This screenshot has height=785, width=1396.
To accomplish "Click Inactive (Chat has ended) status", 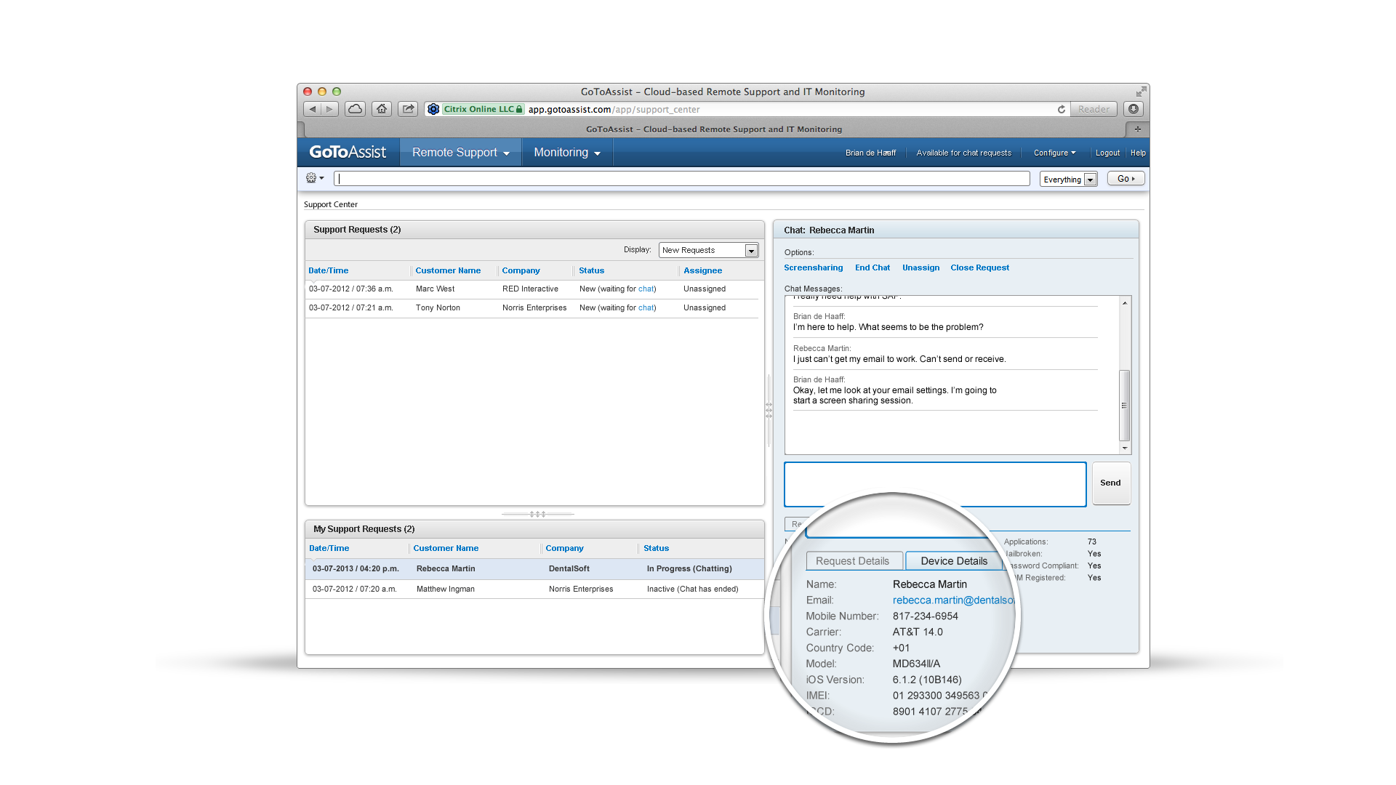I will pos(692,589).
